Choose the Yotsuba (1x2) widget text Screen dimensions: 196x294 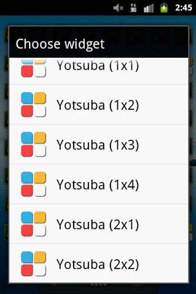coord(98,105)
